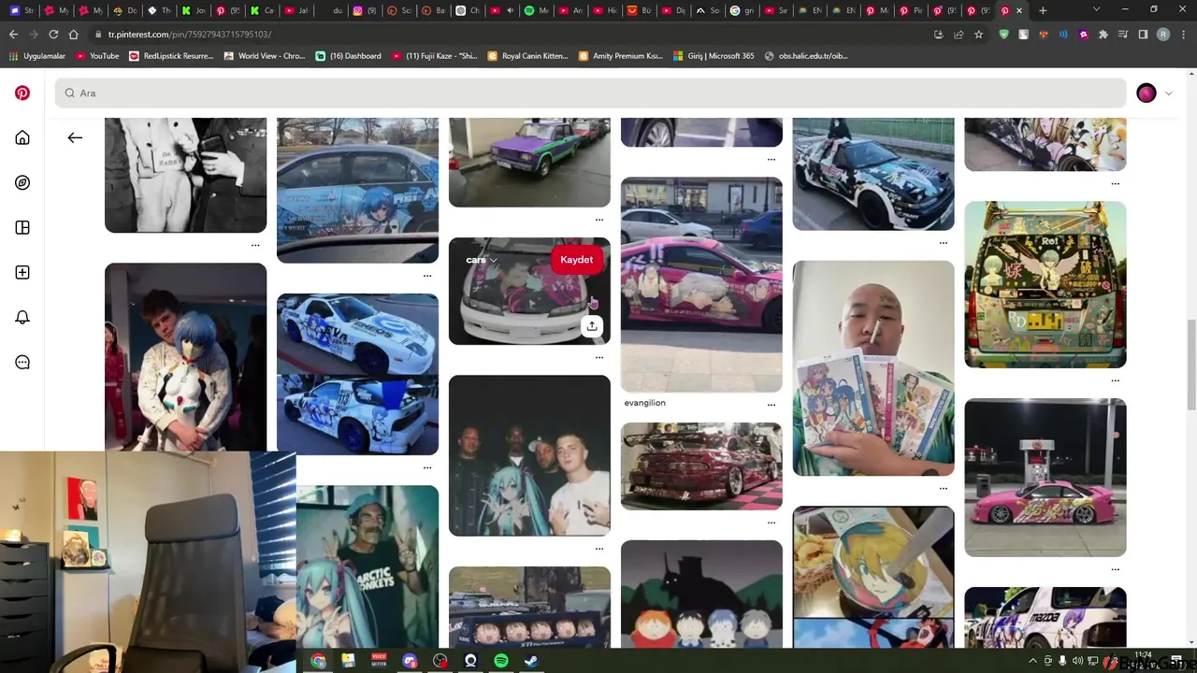Viewport: 1197px width, 673px height.
Task: Open the Giriş | Microsoft 365 bookmark
Action: [714, 56]
